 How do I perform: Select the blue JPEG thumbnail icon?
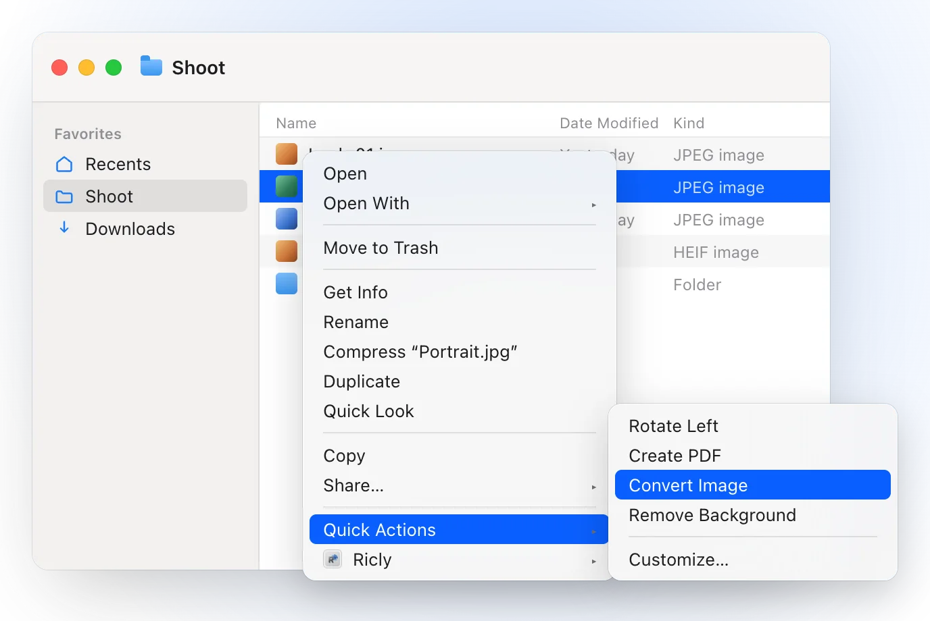click(x=287, y=219)
